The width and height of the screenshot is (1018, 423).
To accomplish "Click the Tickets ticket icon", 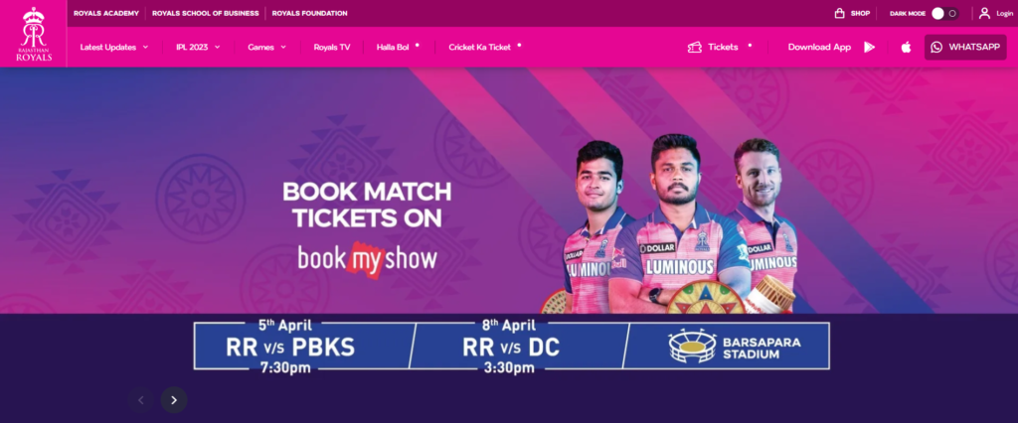I will tap(694, 47).
